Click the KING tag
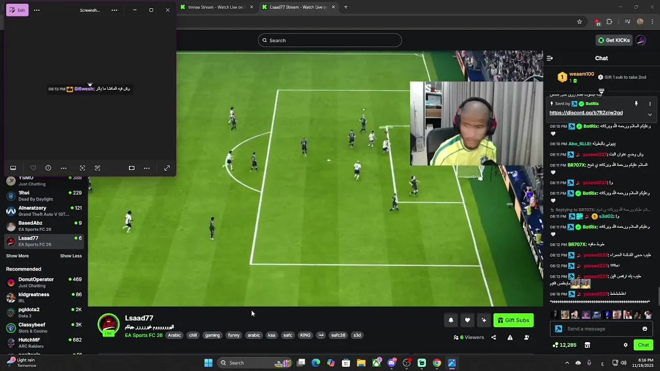The image size is (660, 371). pos(305,335)
